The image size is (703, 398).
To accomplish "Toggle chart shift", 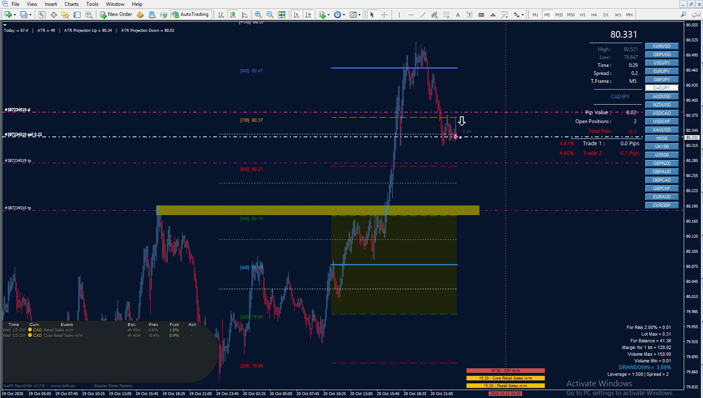I will point(309,15).
